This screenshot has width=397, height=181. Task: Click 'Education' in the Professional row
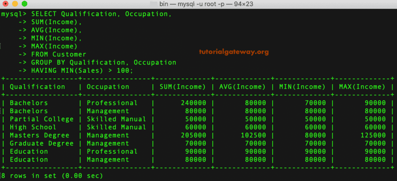[29, 151]
